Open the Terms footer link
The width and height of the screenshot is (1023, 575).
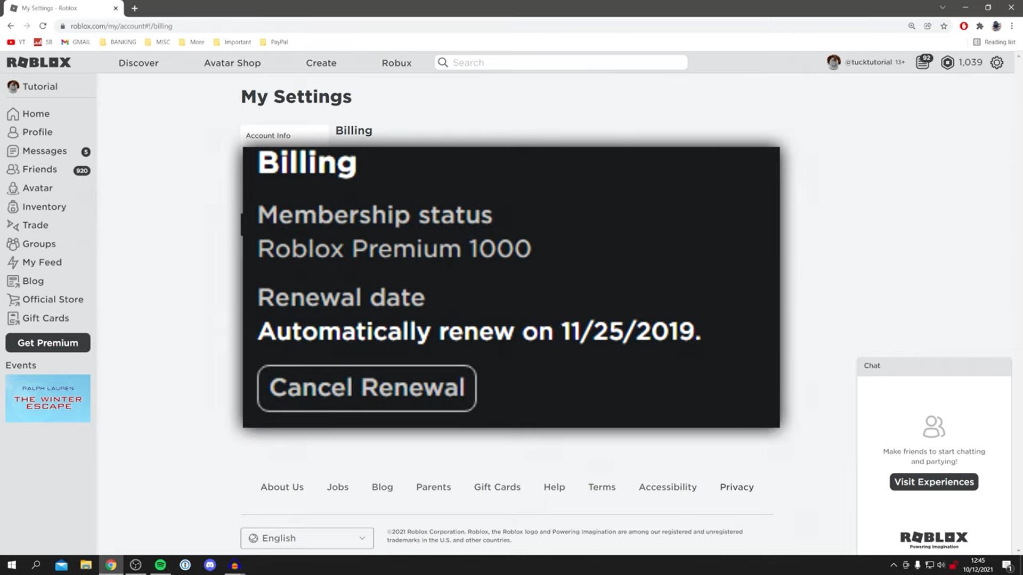pos(602,487)
